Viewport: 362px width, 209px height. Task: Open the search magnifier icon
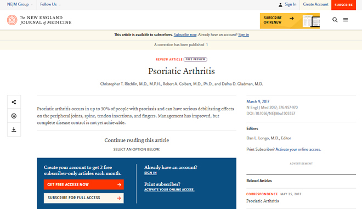tap(335, 20)
